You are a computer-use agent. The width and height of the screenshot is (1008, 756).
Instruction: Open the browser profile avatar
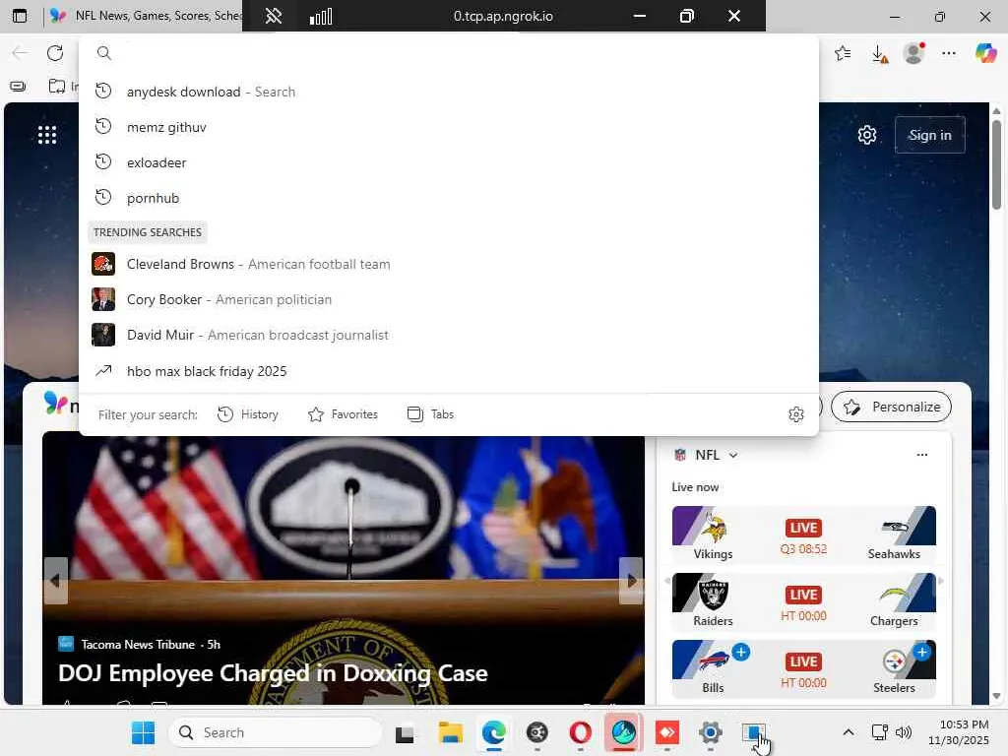(x=913, y=53)
